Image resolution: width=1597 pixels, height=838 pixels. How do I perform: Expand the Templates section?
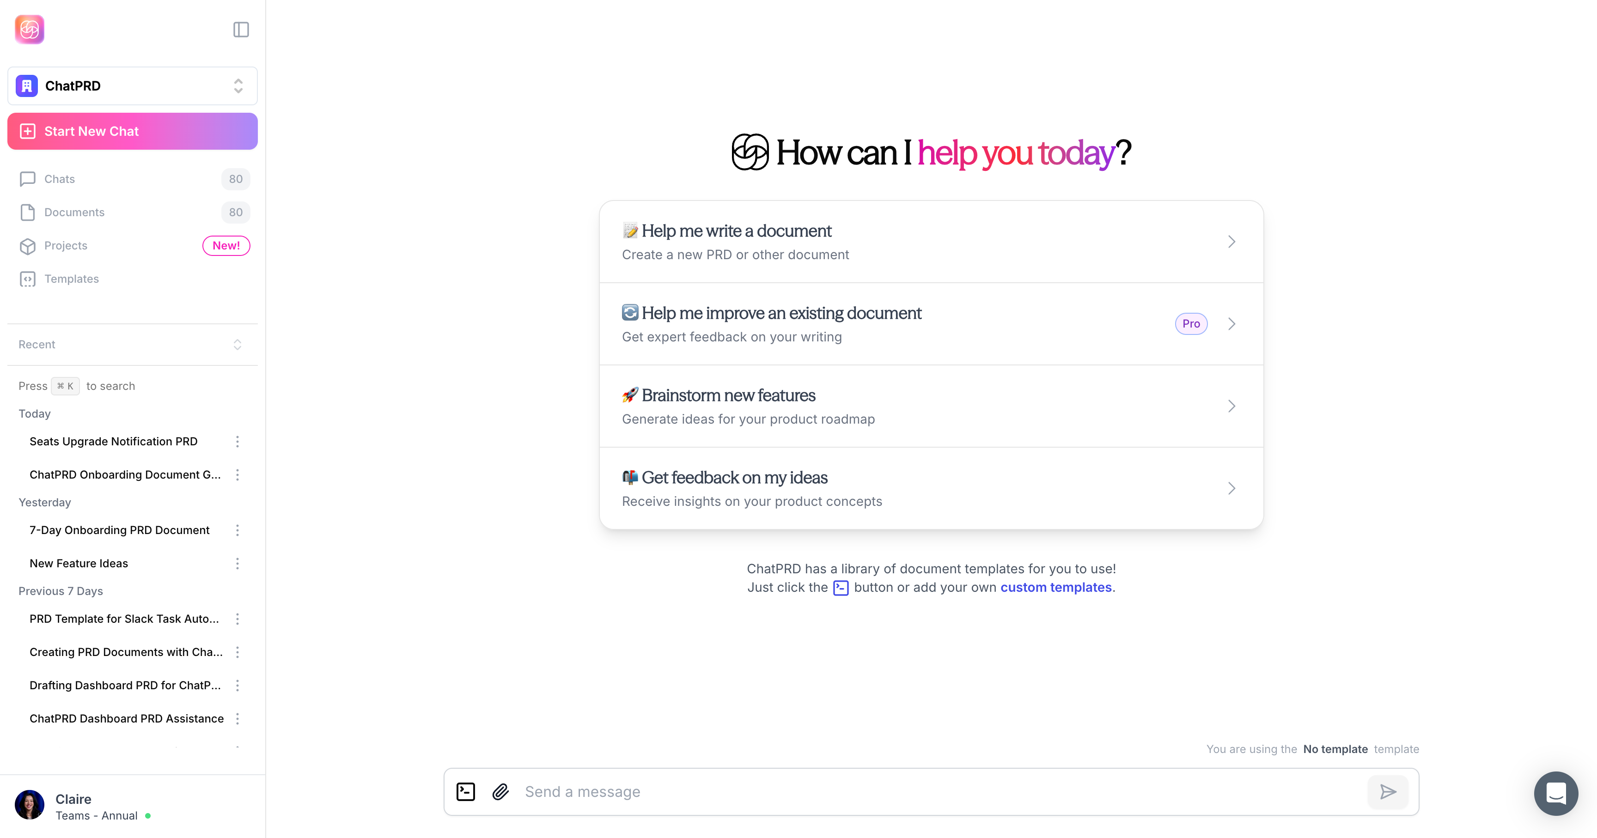(71, 279)
